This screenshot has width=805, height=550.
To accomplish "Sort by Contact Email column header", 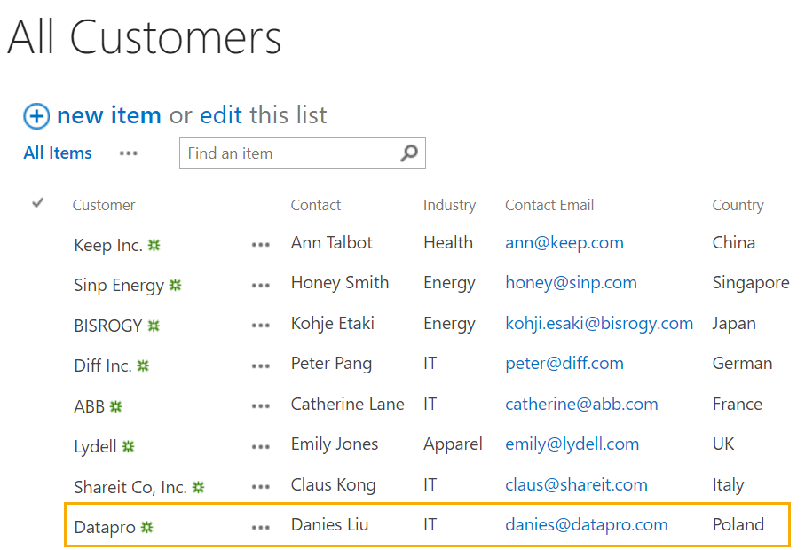I will (549, 205).
